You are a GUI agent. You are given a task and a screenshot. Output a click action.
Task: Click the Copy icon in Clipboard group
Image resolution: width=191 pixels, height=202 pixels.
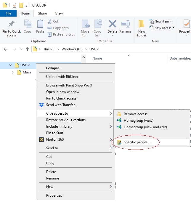point(28,24)
